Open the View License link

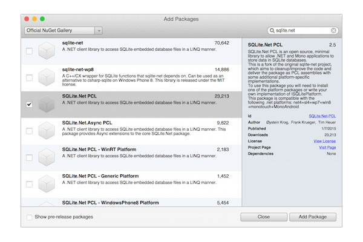324,141
